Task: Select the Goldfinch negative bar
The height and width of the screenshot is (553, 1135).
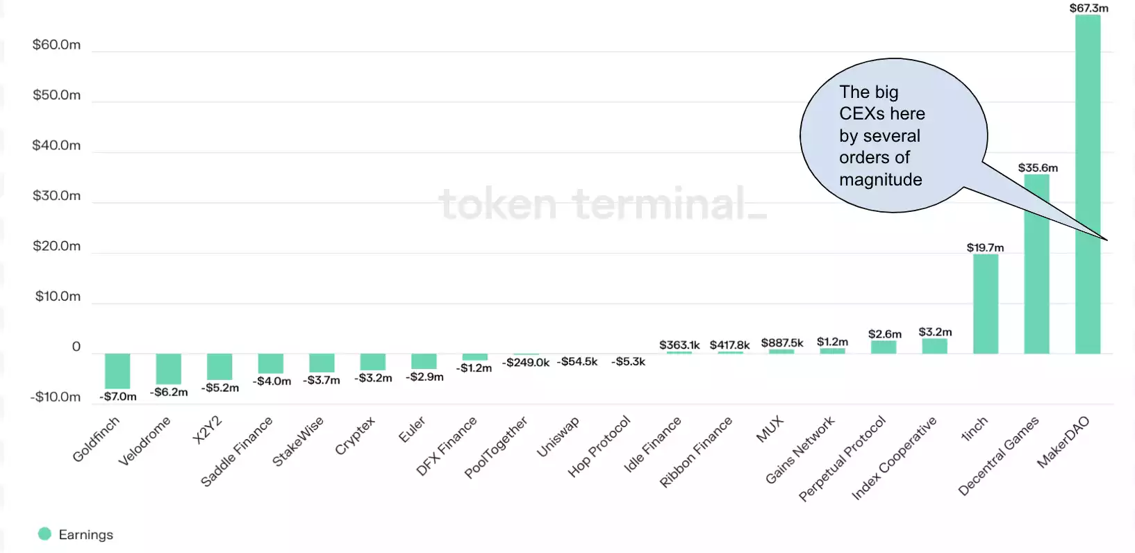Action: coord(117,370)
